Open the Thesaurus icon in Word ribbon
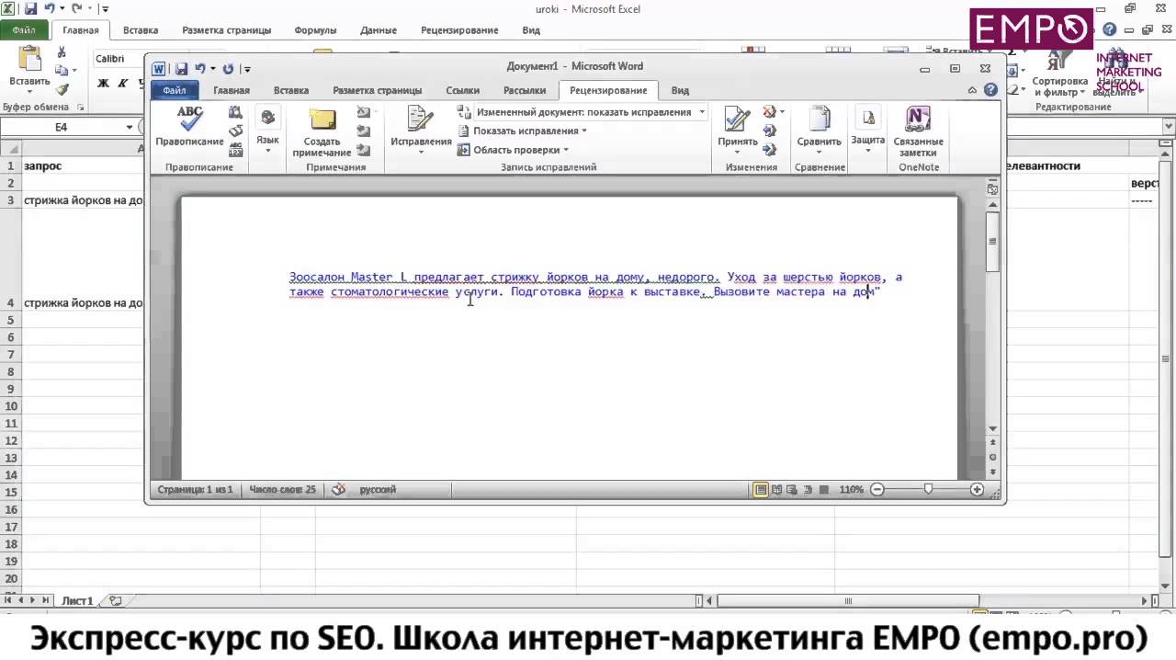1176x660 pixels. coord(236,131)
